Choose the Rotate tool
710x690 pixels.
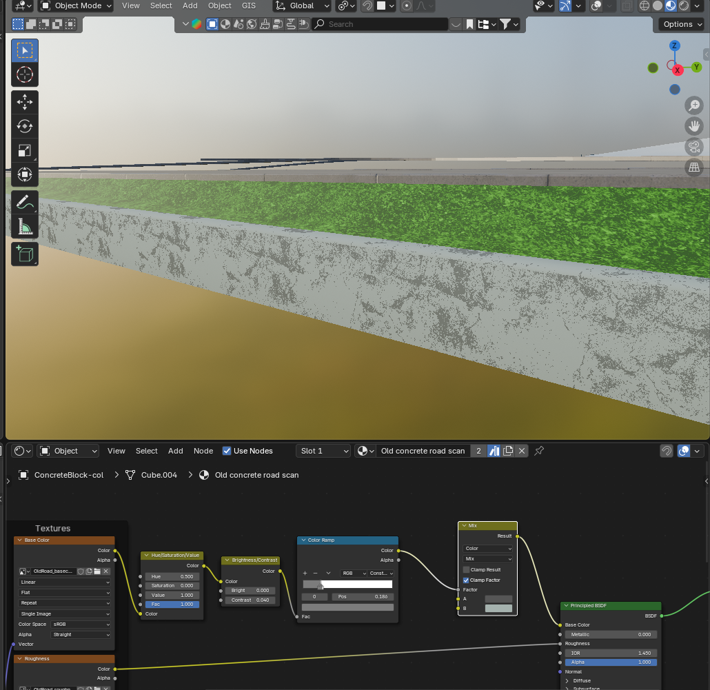[x=24, y=126]
